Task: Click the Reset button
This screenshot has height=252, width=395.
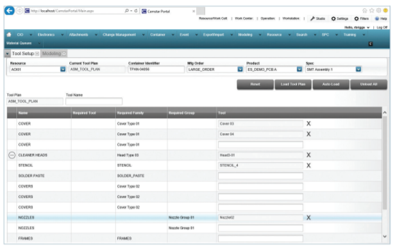Action: 255,84
